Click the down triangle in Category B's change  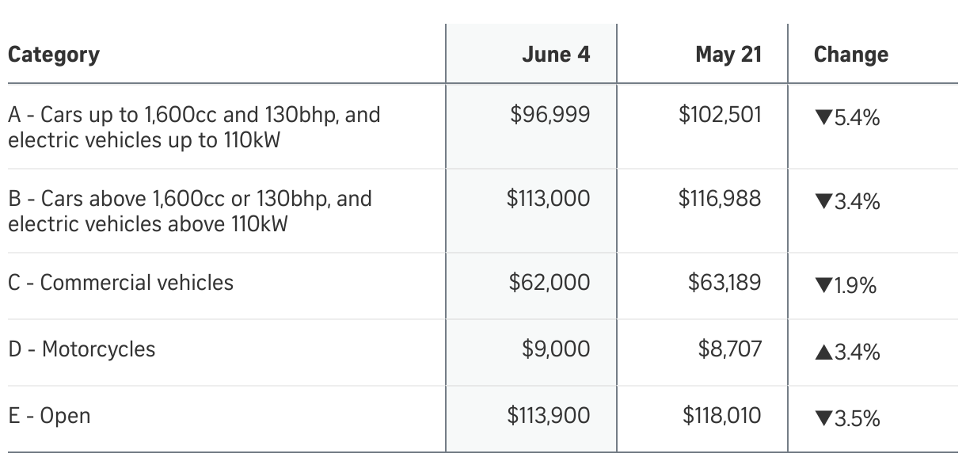(x=822, y=203)
